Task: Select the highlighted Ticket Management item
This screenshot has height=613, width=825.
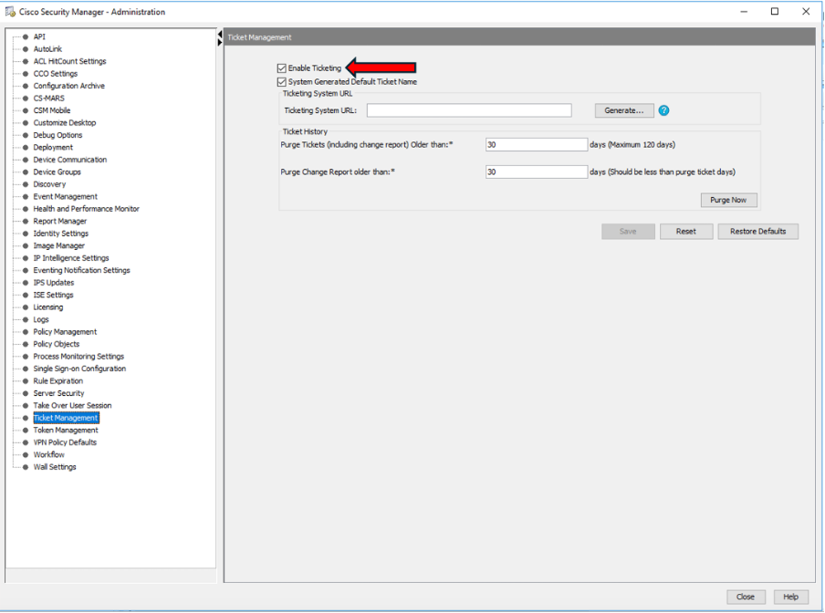Action: click(x=66, y=418)
